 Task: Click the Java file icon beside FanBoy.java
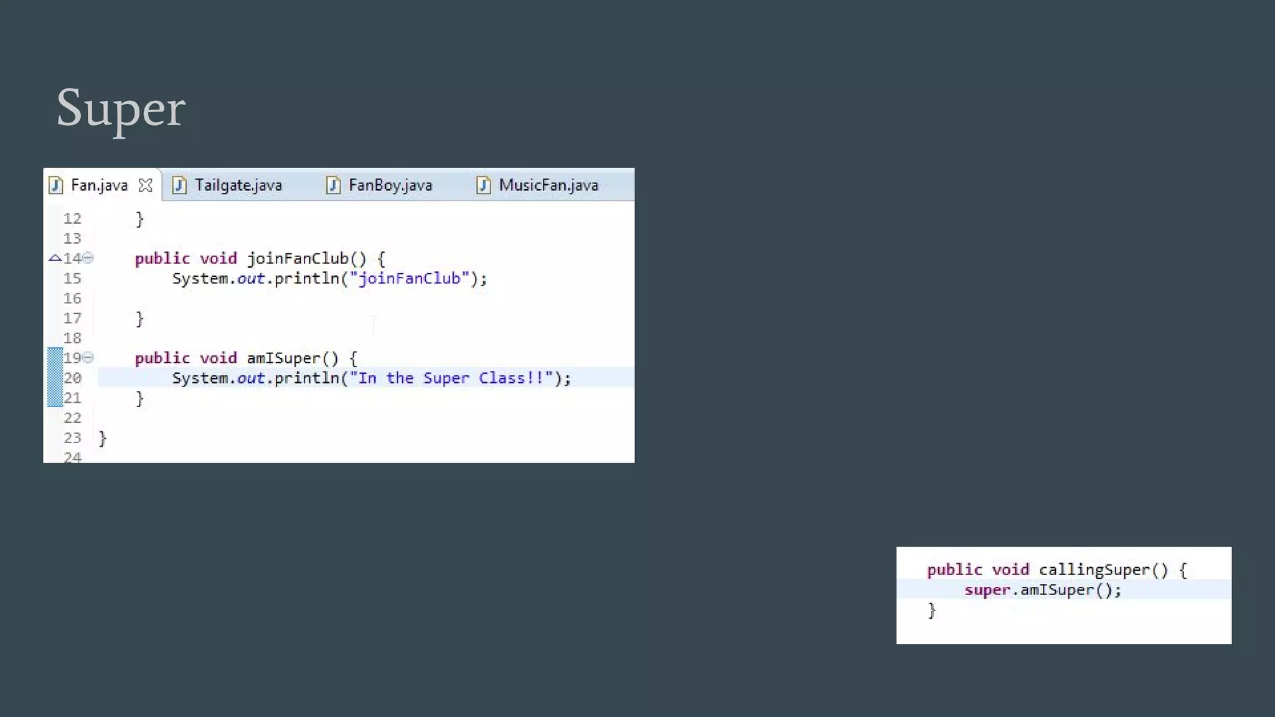click(x=333, y=185)
